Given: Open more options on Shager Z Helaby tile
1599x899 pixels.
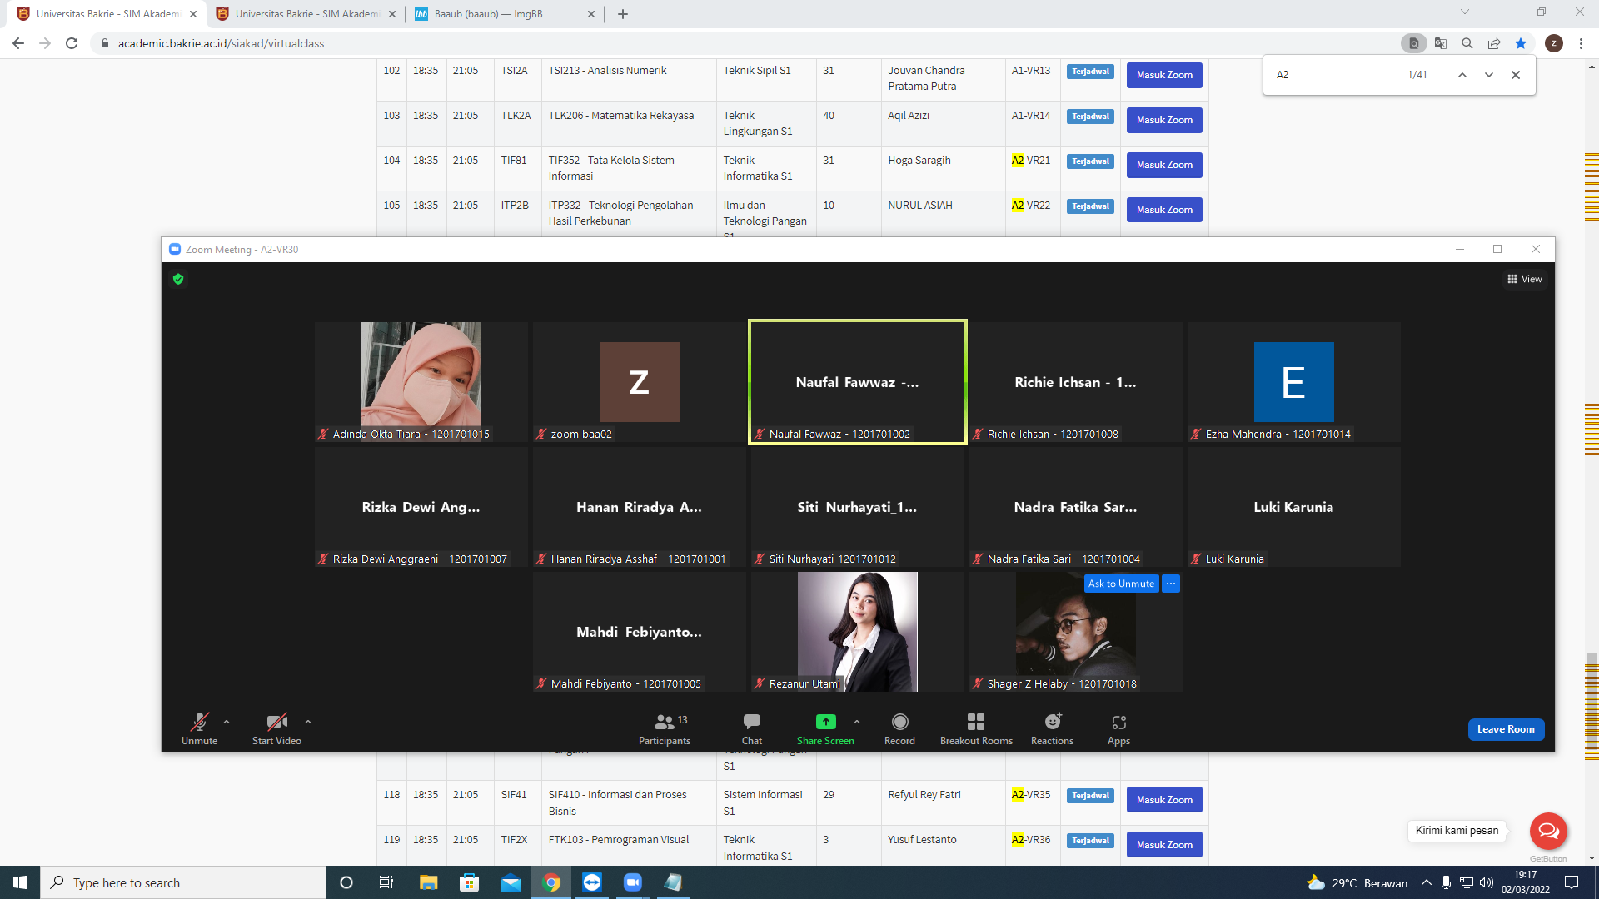Looking at the screenshot, I should 1171,584.
